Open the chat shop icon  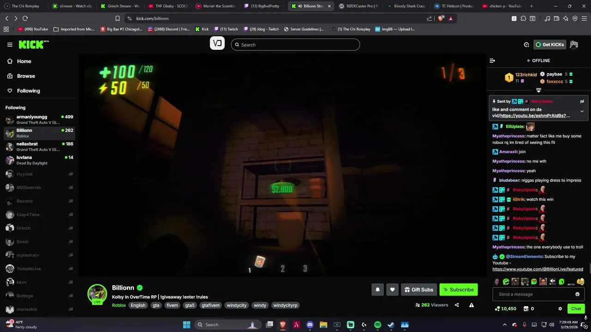(x=525, y=308)
